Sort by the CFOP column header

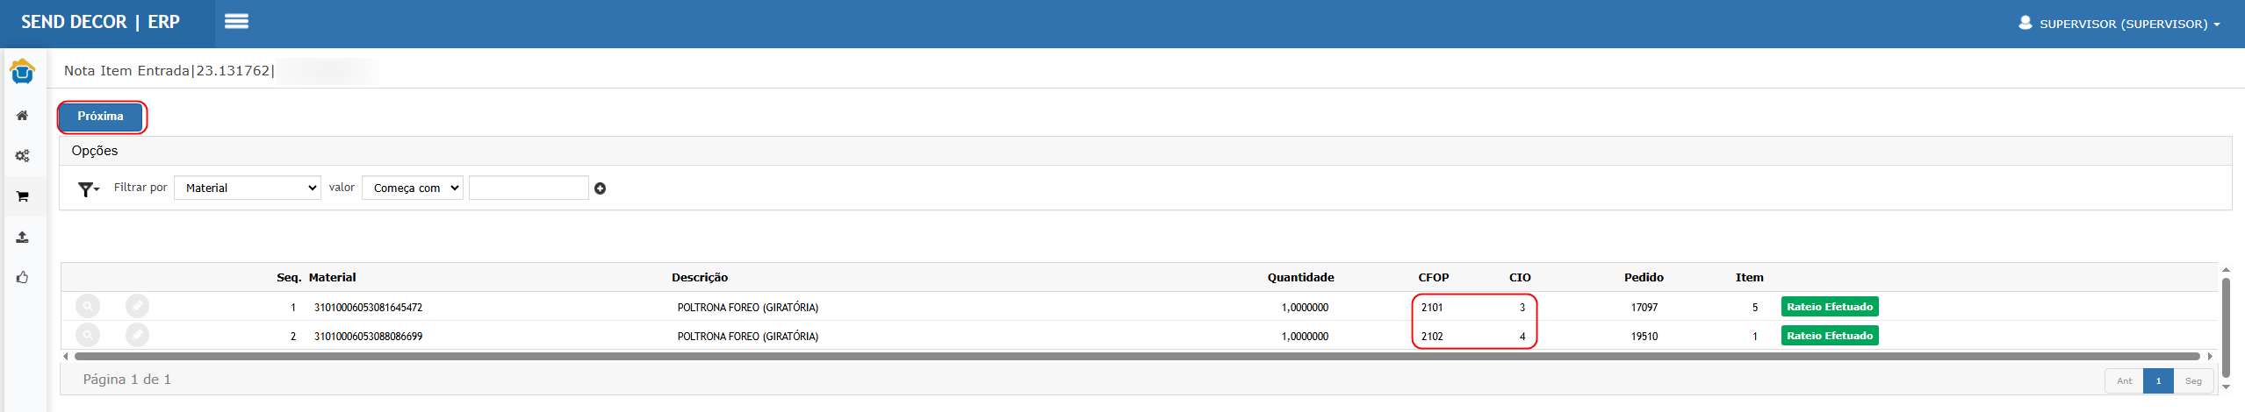(1434, 278)
